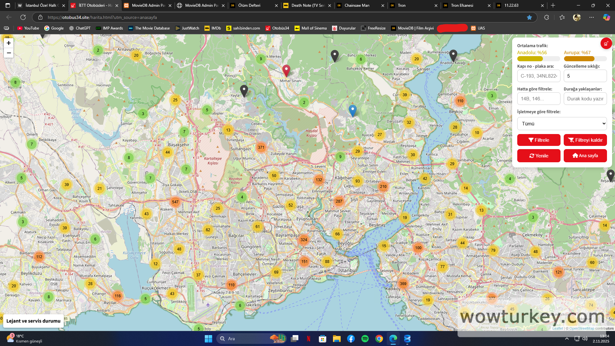
Task: Click the map zoom in plus button
Action: [x=9, y=43]
